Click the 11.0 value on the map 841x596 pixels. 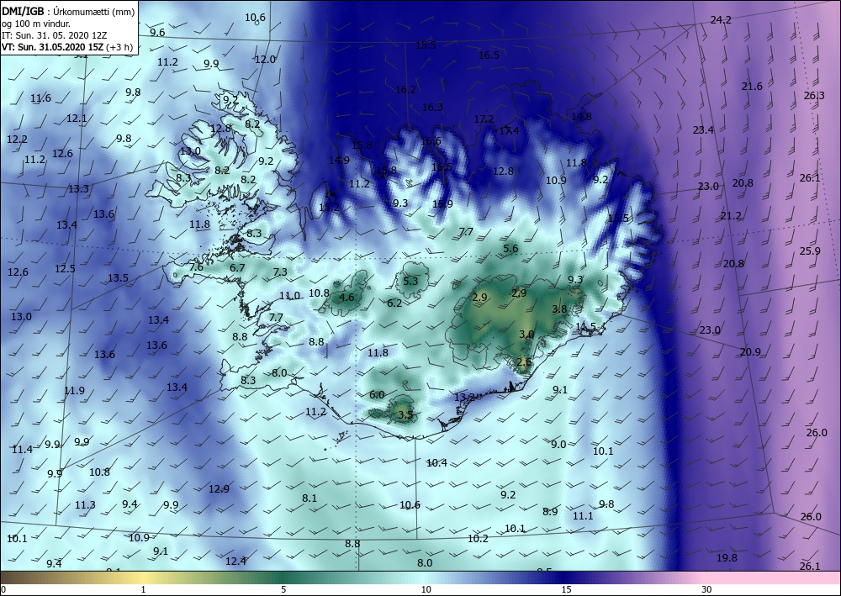289,295
